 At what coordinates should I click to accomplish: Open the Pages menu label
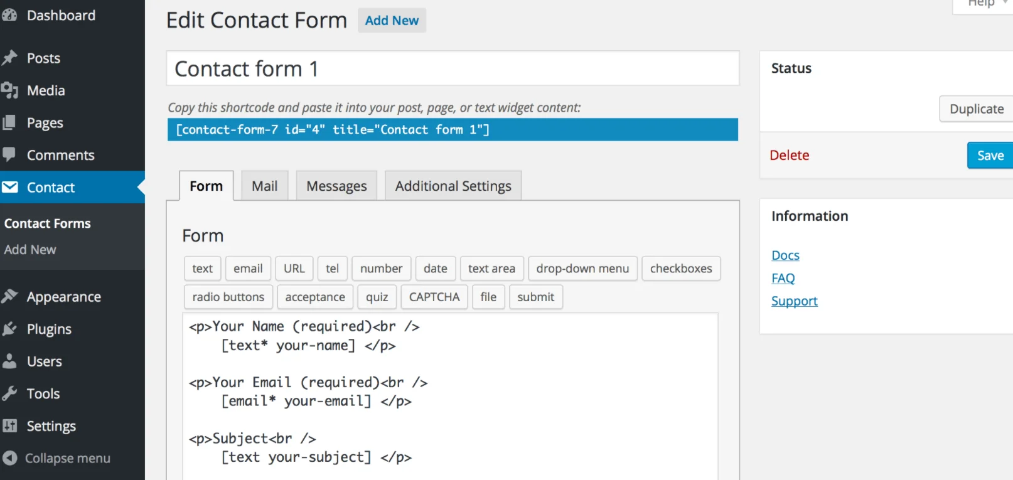pos(45,123)
